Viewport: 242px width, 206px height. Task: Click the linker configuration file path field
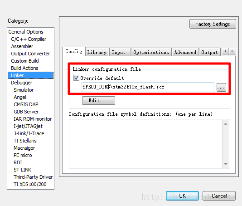(x=148, y=87)
